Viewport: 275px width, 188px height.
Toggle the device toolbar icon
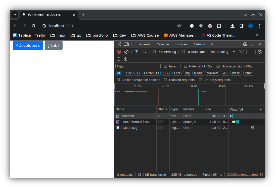tap(126, 44)
